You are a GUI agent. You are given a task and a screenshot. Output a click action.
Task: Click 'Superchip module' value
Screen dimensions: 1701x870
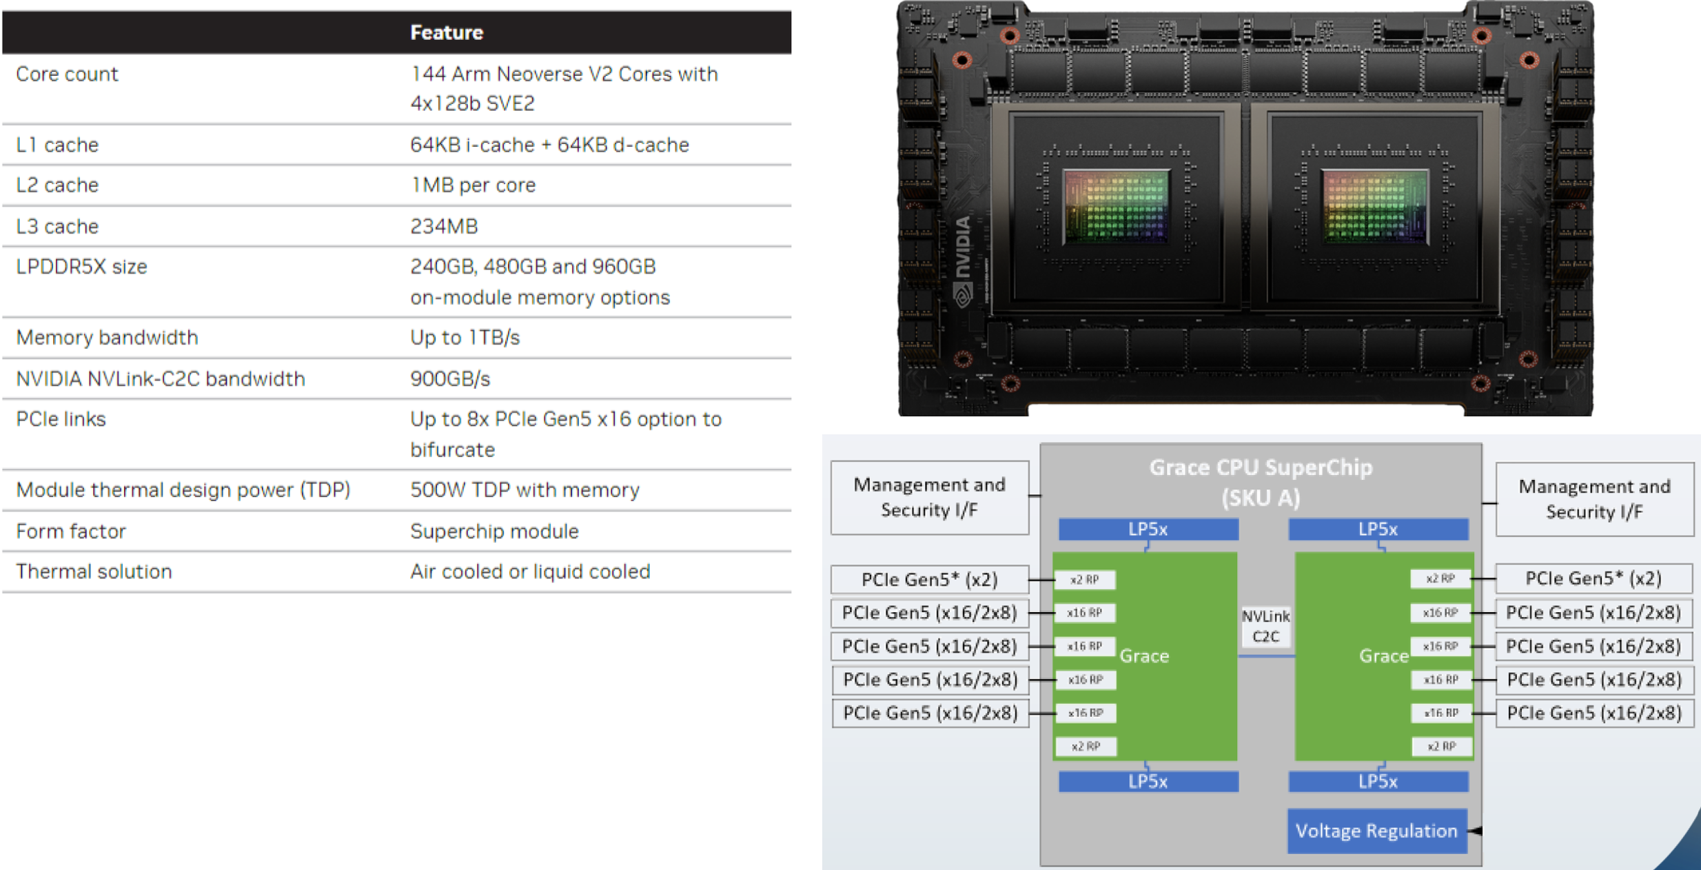click(x=495, y=532)
